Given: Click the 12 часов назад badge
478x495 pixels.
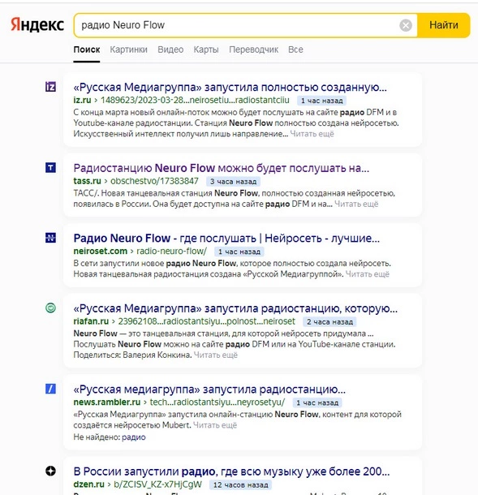Looking at the screenshot, I should [x=240, y=484].
